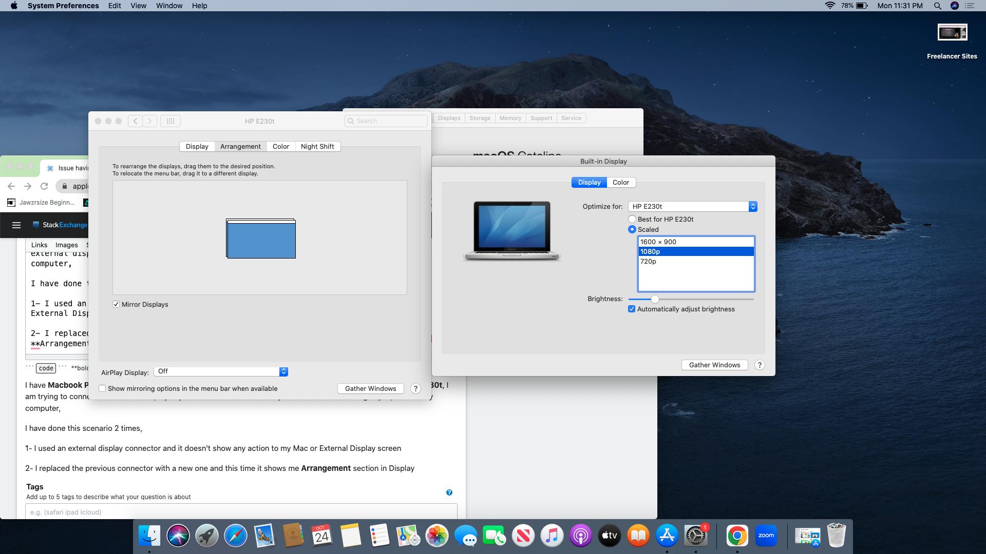Viewport: 986px width, 554px height.
Task: Open the Window menu in the menu bar
Action: click(169, 6)
